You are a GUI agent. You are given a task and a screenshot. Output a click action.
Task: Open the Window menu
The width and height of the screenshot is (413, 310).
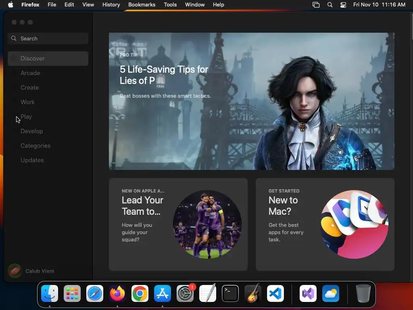(195, 4)
